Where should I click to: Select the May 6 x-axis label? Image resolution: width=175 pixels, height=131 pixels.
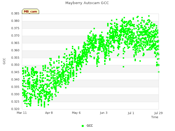pos(76,113)
